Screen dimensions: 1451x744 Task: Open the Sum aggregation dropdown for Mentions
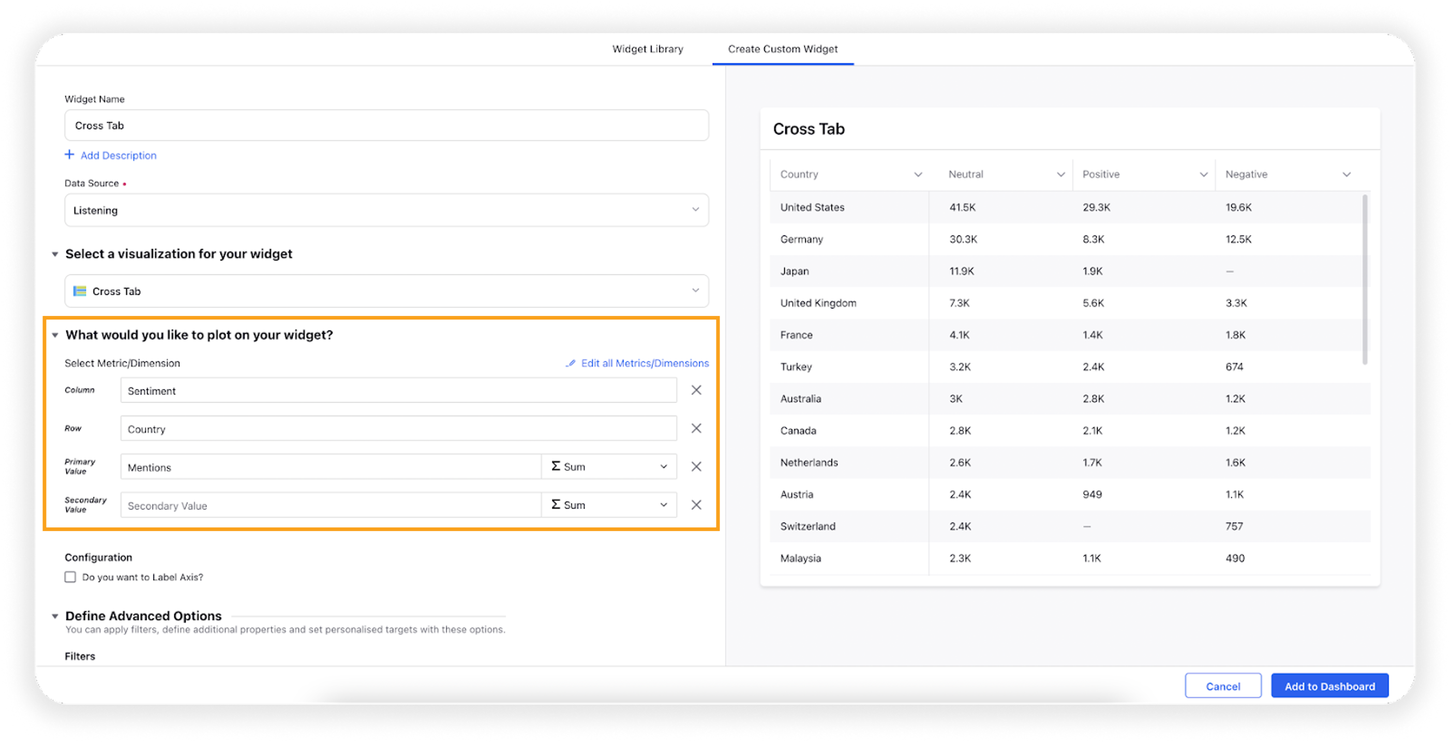pos(609,466)
